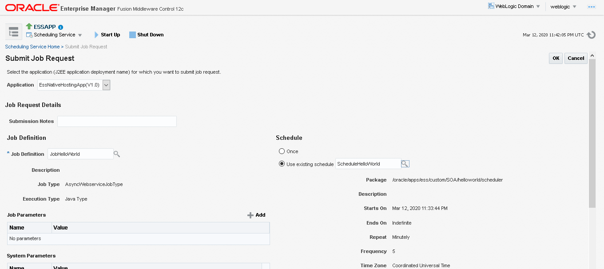Open the Application dropdown
This screenshot has width=604, height=269.
click(x=106, y=84)
